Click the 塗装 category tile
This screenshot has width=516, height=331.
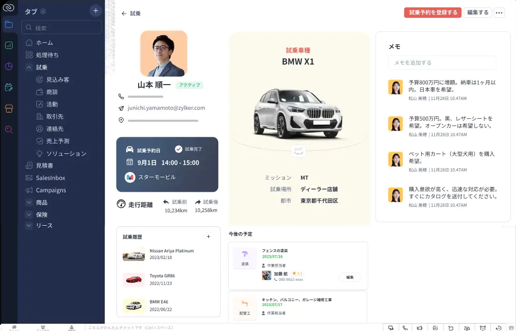pyautogui.click(x=245, y=258)
